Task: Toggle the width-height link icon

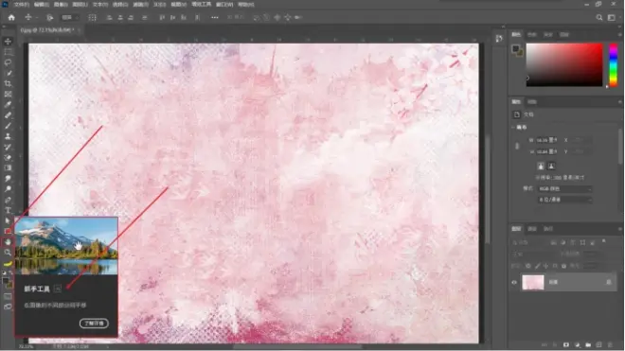Action: 517,147
